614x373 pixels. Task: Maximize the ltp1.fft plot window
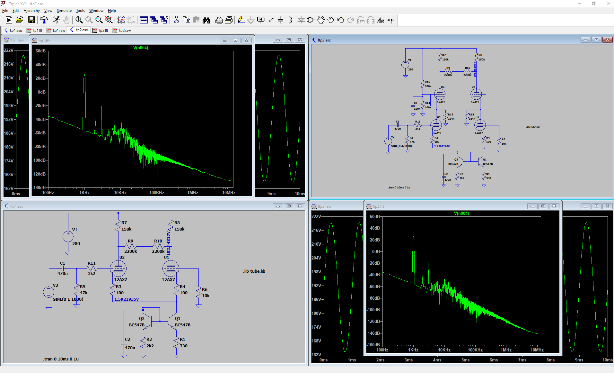click(235, 40)
